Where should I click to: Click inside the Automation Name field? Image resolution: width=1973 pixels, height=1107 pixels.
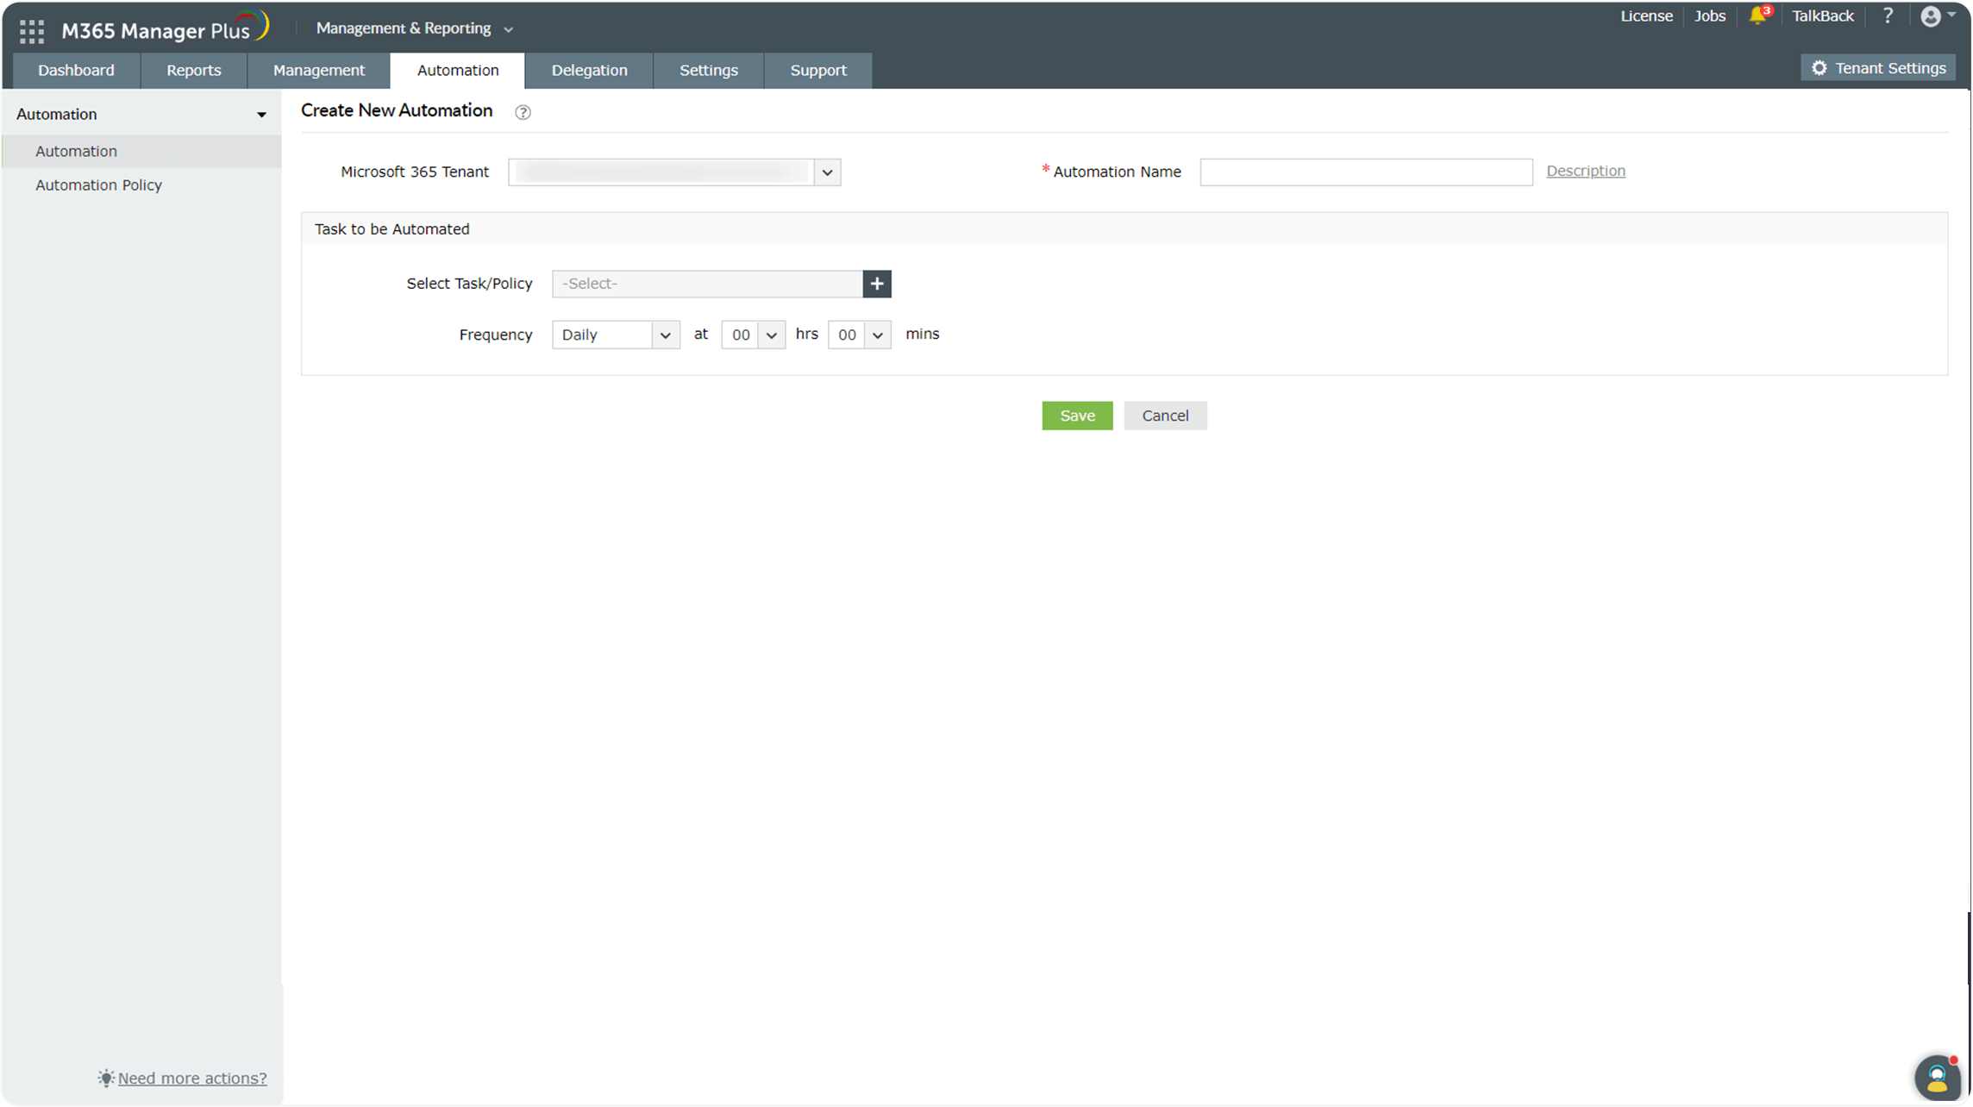point(1365,172)
